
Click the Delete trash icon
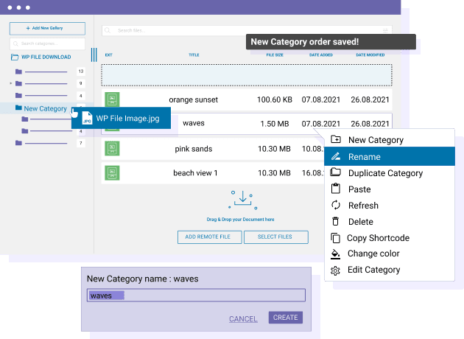[336, 222]
